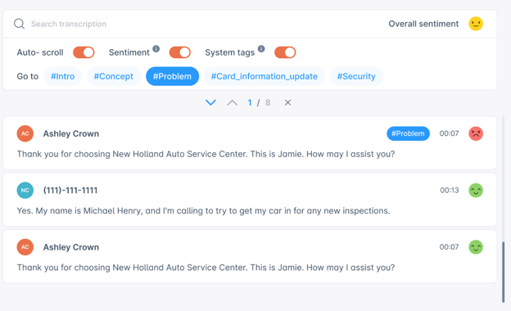Jump to the #Intro tag

pos(62,76)
